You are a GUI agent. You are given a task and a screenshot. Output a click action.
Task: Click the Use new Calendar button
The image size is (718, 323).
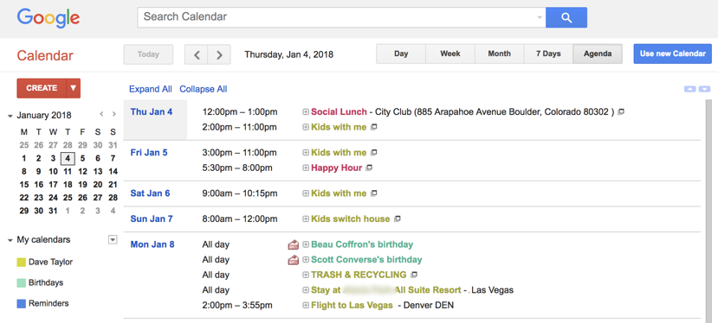pos(673,54)
